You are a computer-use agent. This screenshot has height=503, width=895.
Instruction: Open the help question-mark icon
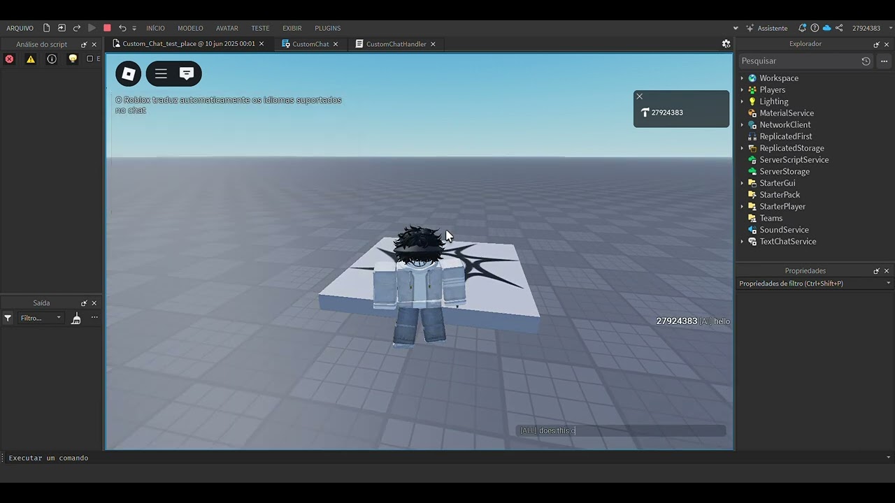pos(815,28)
